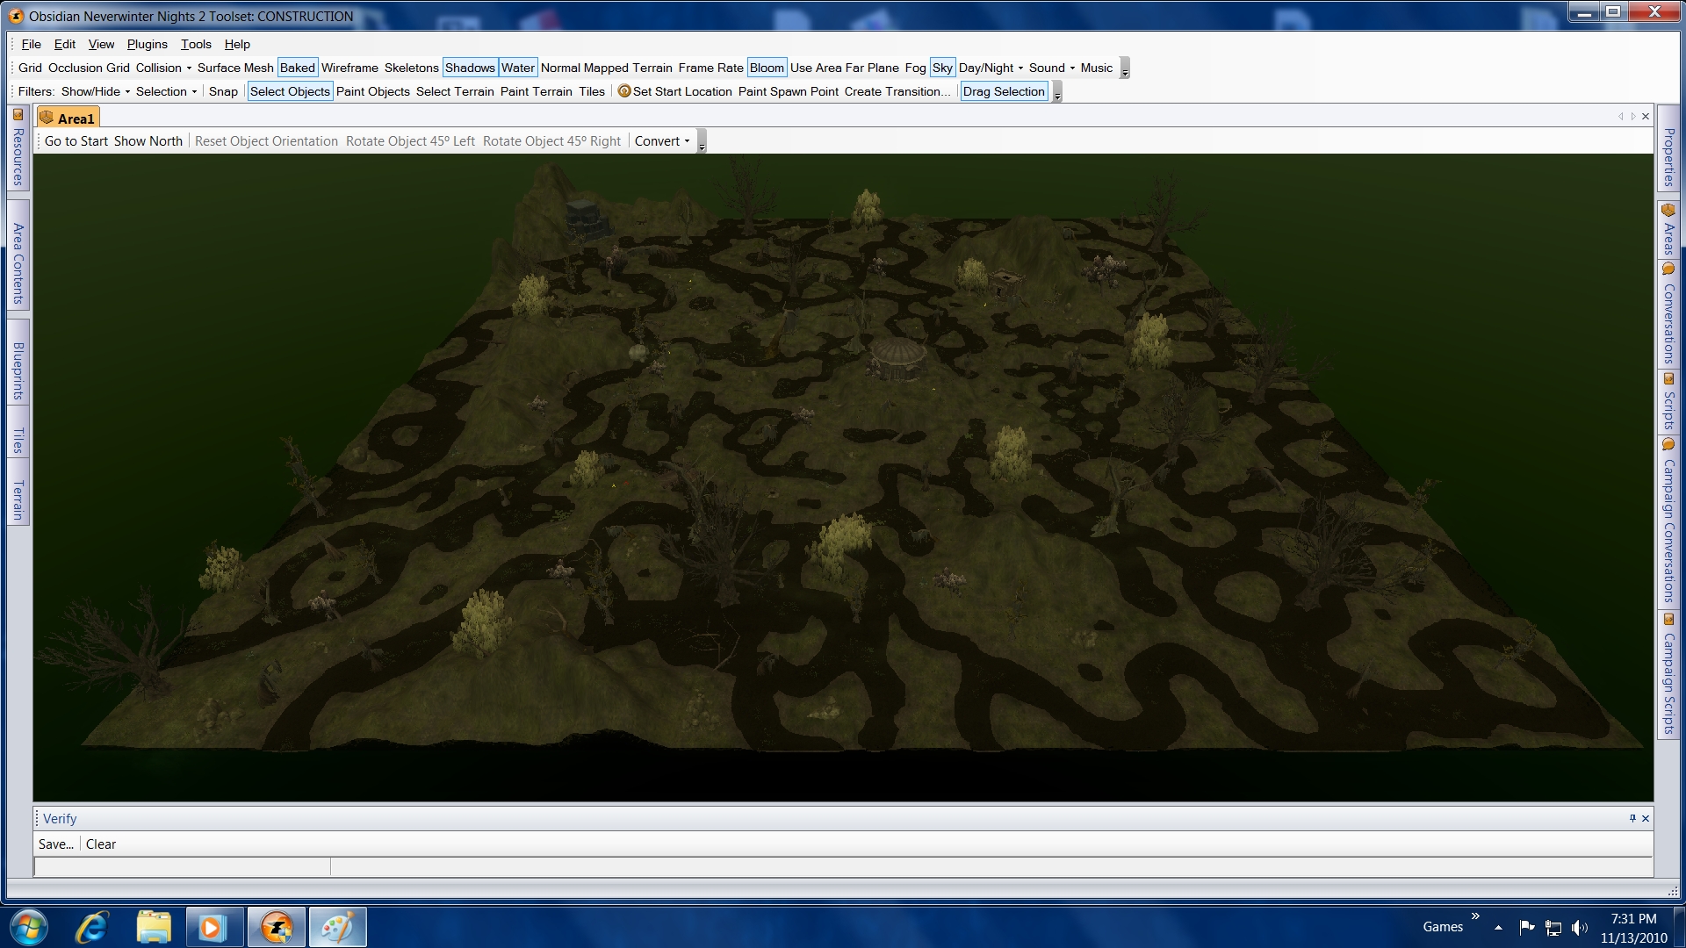Viewport: 1686px width, 948px height.
Task: Open Internet Explorer from the taskbar
Action: click(91, 927)
